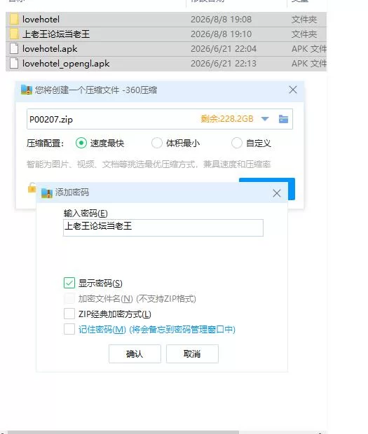Viewport: 368px width, 434px height.
Task: Click the 360压缩 icon in the create-archive title
Action: 27,90
